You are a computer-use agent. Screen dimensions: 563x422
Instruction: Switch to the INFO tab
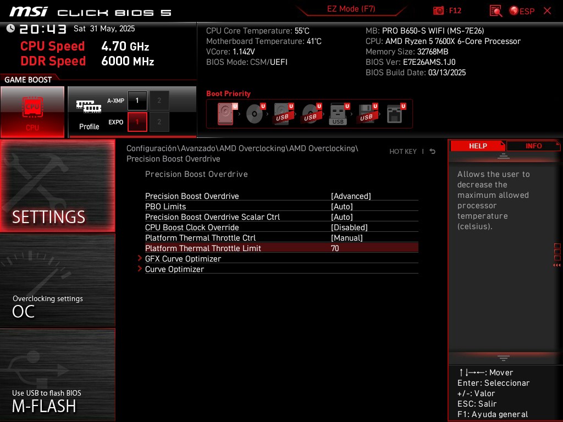point(533,146)
